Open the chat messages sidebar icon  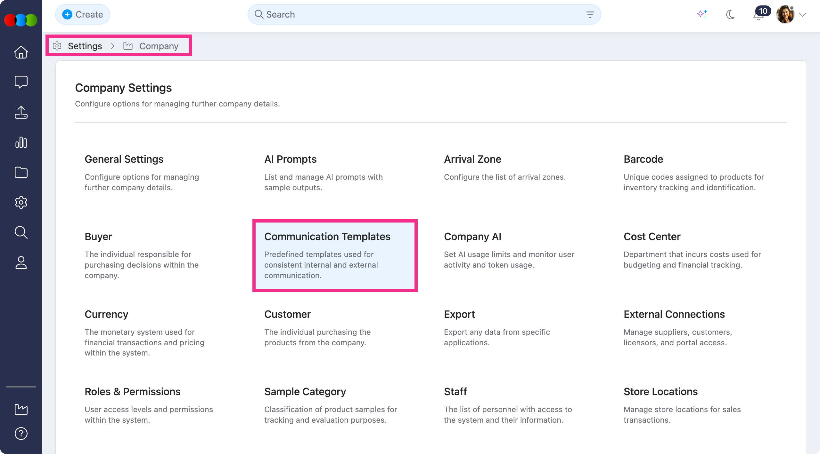pyautogui.click(x=21, y=82)
